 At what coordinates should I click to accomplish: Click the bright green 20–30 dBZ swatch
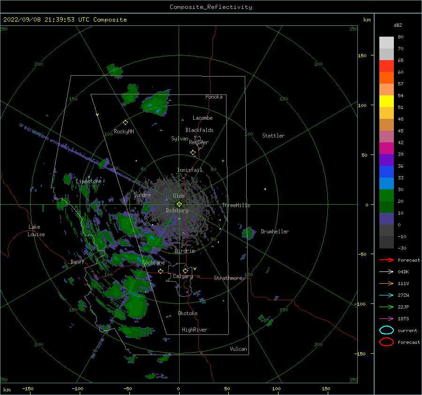386,195
